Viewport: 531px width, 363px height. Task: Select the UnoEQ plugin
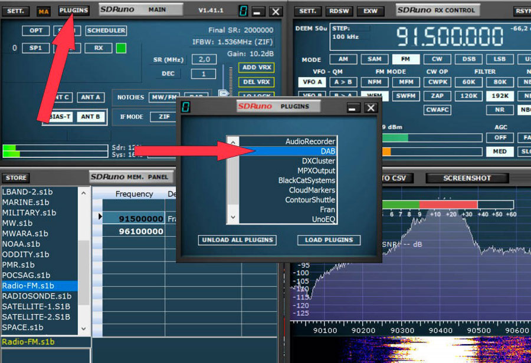click(288, 219)
